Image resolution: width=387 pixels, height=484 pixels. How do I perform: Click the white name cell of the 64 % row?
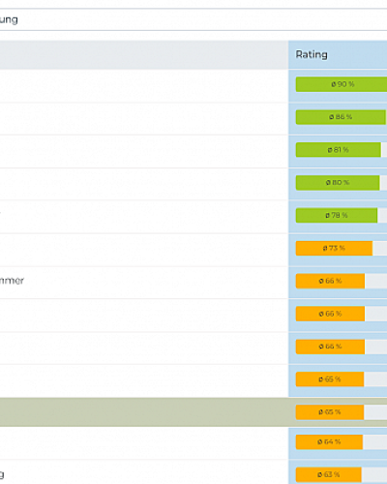[144, 443]
